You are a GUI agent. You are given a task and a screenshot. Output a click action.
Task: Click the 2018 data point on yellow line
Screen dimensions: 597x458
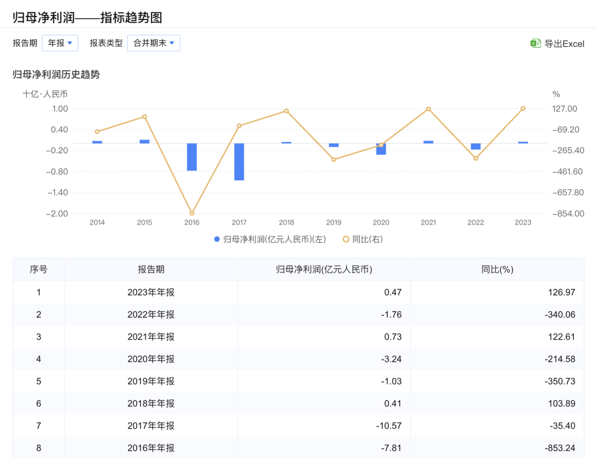pos(286,111)
